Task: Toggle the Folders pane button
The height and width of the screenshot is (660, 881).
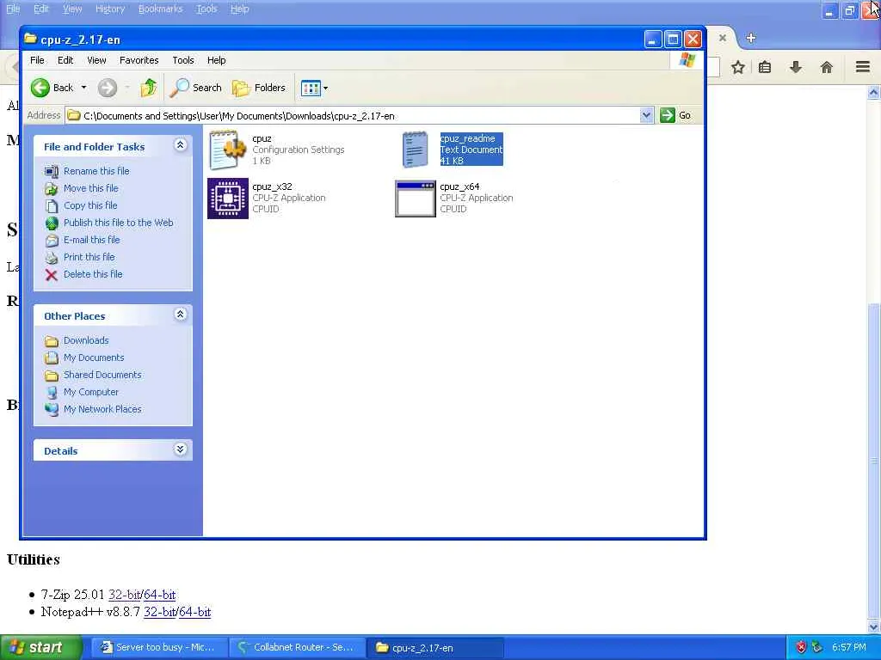Action: pyautogui.click(x=259, y=88)
